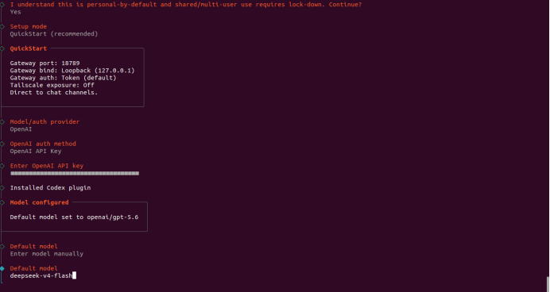Click the 'OpenAI API Key' answer text
This screenshot has height=292, width=550.
[36, 152]
